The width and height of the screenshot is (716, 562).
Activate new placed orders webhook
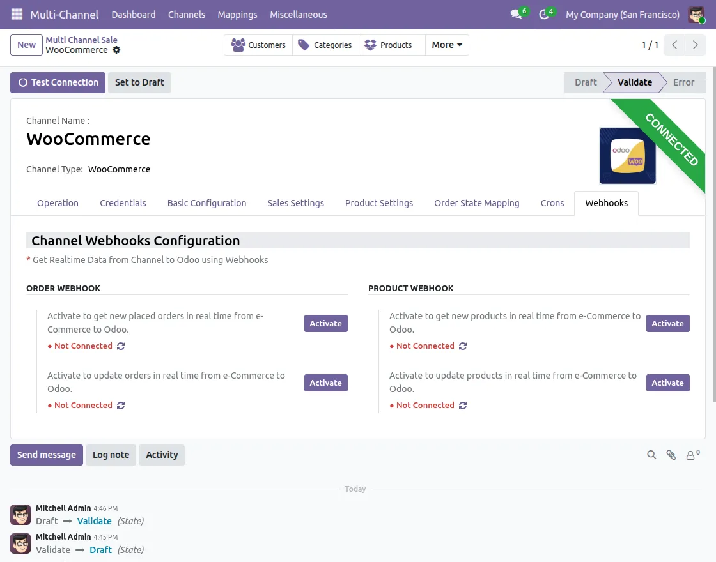tap(325, 323)
